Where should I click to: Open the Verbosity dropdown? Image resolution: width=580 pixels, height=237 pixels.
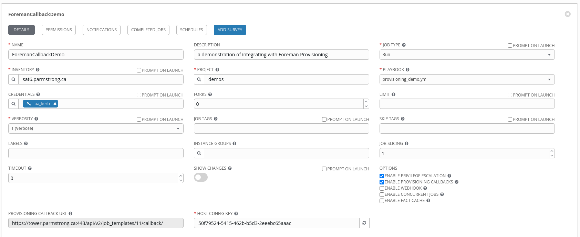tap(96, 128)
